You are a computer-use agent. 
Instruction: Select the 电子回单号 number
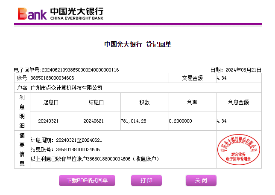tap(81, 70)
